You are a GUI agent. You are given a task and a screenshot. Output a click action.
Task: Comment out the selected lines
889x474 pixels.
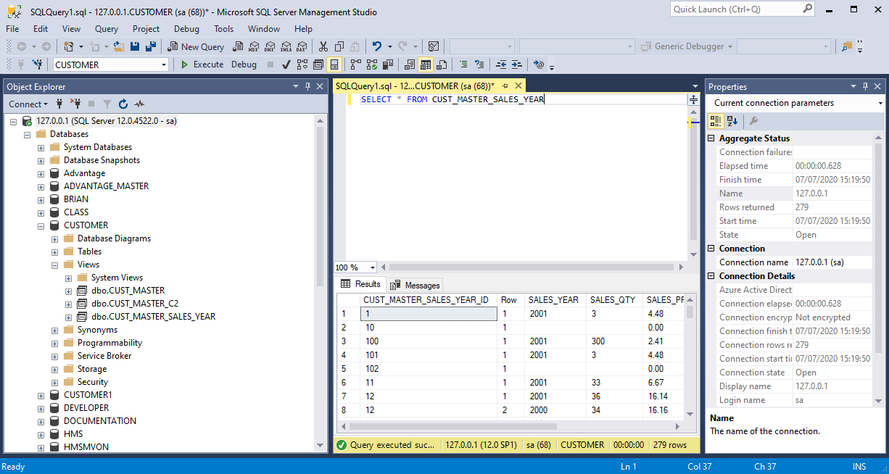click(x=463, y=65)
